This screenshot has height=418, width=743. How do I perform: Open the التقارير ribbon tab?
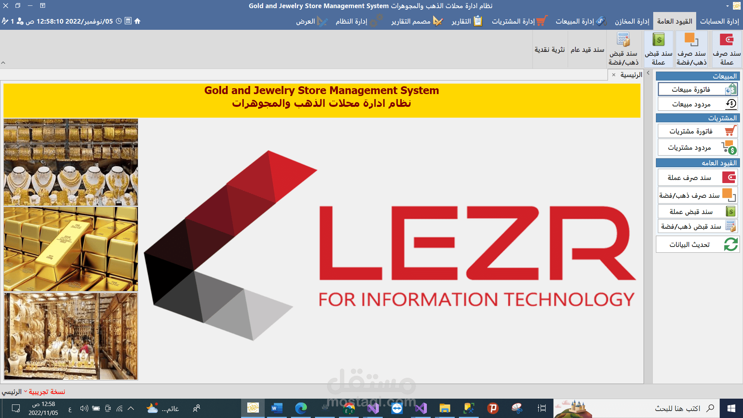click(x=466, y=21)
